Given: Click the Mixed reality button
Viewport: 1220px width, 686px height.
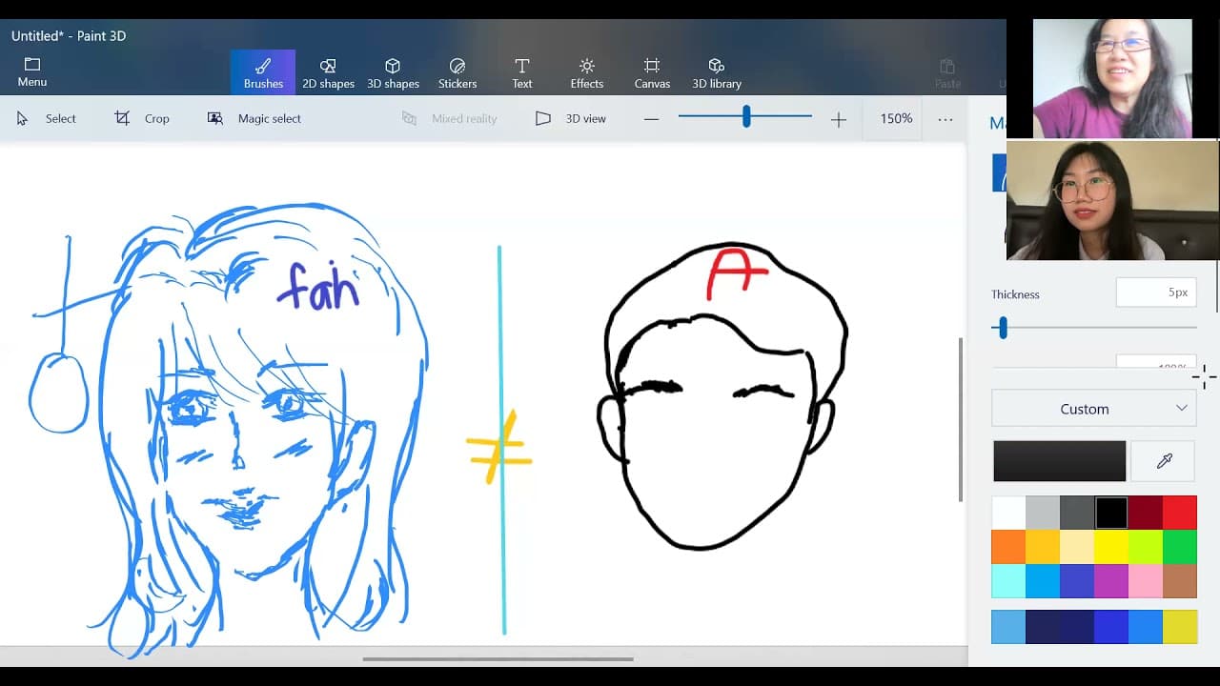Looking at the screenshot, I should [450, 118].
